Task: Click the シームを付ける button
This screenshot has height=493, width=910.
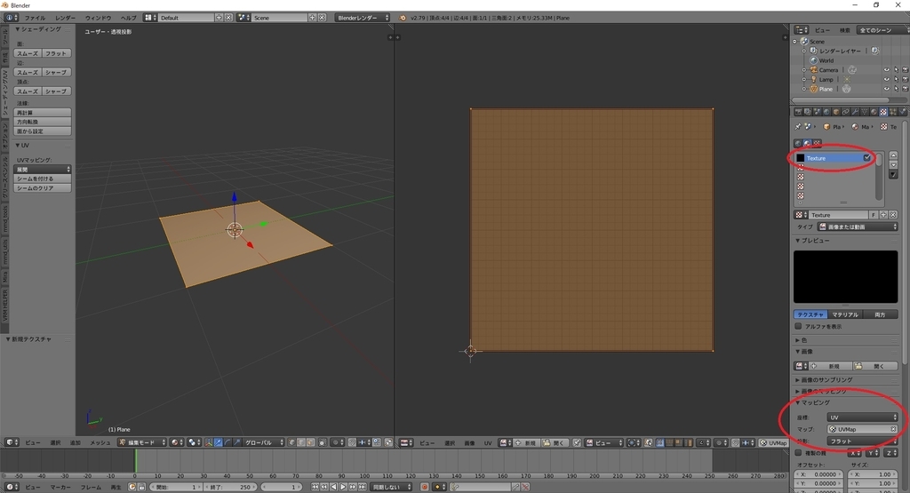Action: (43, 179)
